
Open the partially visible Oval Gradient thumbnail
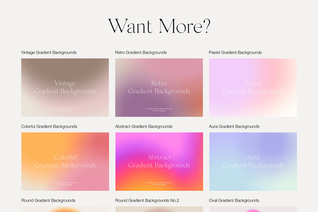coord(253,209)
